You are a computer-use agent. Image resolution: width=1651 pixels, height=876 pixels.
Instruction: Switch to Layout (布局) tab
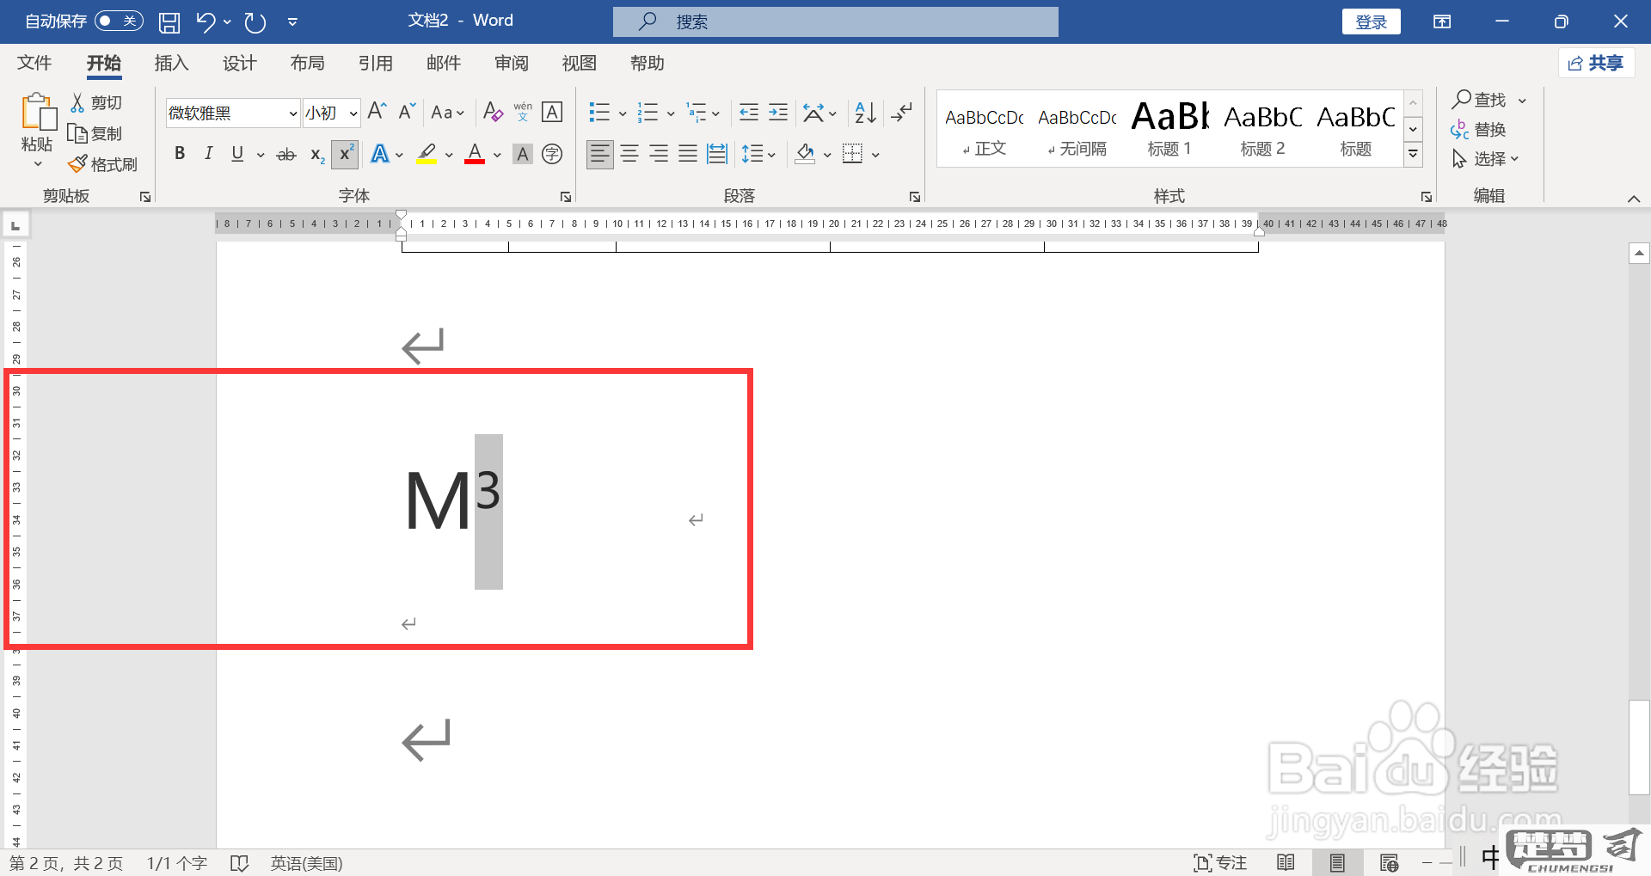tap(307, 63)
